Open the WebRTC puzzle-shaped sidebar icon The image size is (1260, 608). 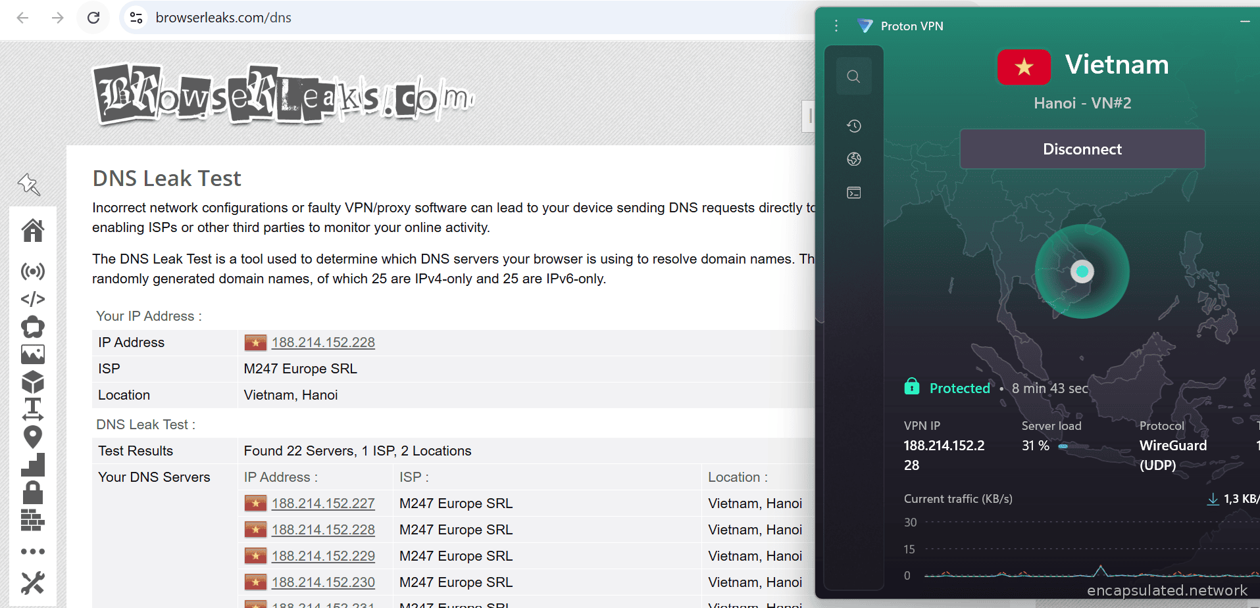coord(33,327)
